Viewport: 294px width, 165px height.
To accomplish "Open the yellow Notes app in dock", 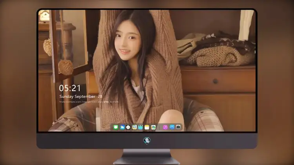I will click(147, 127).
